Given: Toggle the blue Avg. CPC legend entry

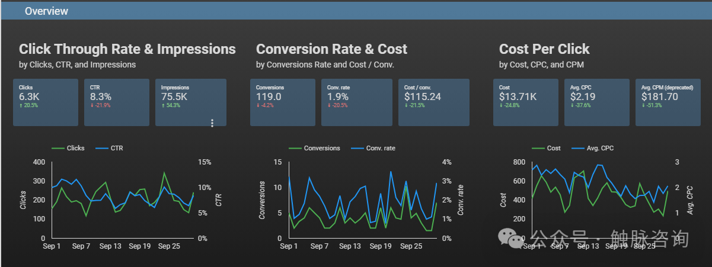Looking at the screenshot, I should 592,148.
